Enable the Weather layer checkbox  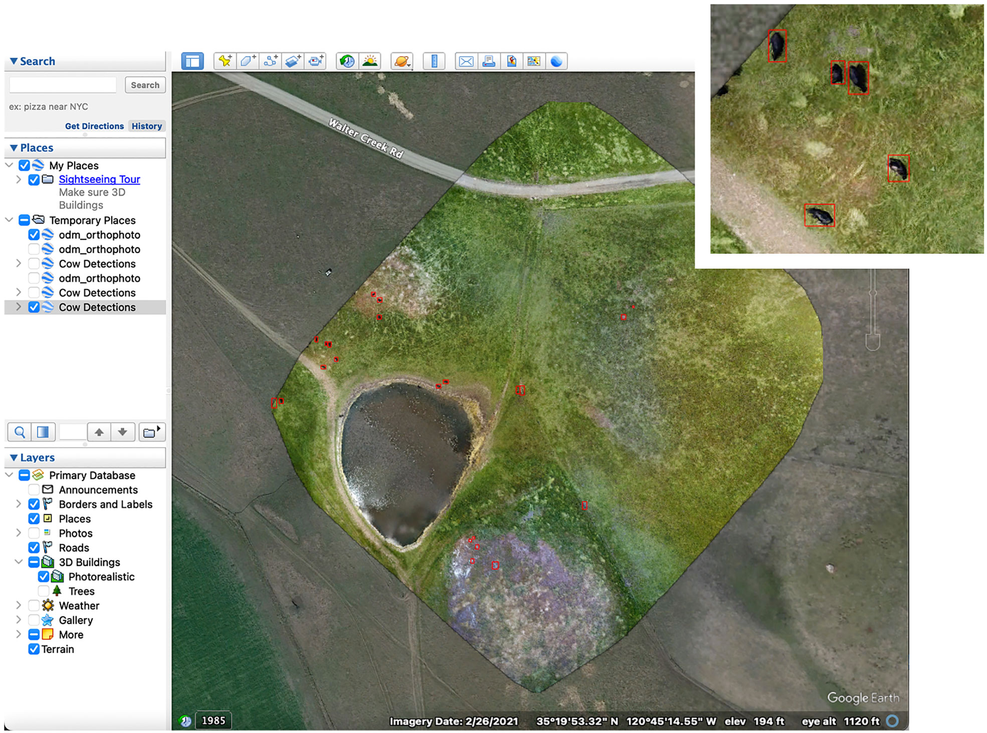point(34,606)
